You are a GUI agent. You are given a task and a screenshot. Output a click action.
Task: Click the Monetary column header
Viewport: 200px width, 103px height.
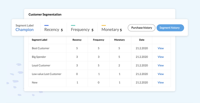pos(119,40)
